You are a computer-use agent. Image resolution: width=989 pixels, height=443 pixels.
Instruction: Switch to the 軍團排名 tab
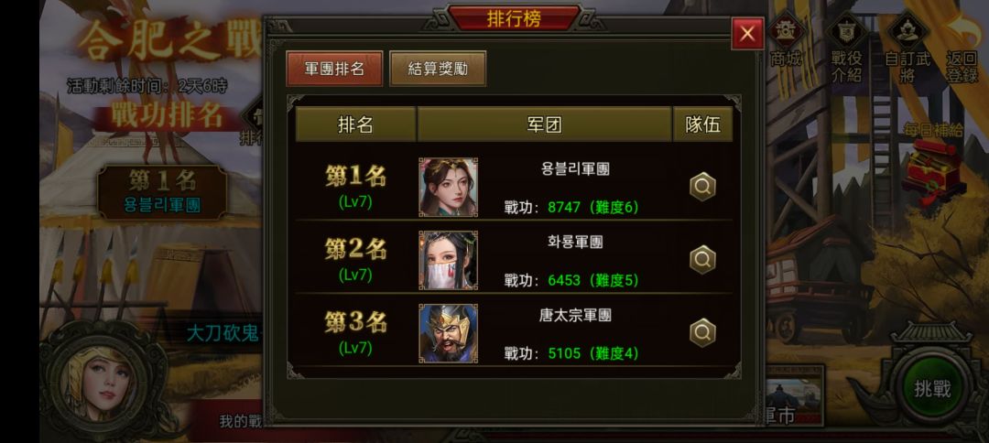334,68
